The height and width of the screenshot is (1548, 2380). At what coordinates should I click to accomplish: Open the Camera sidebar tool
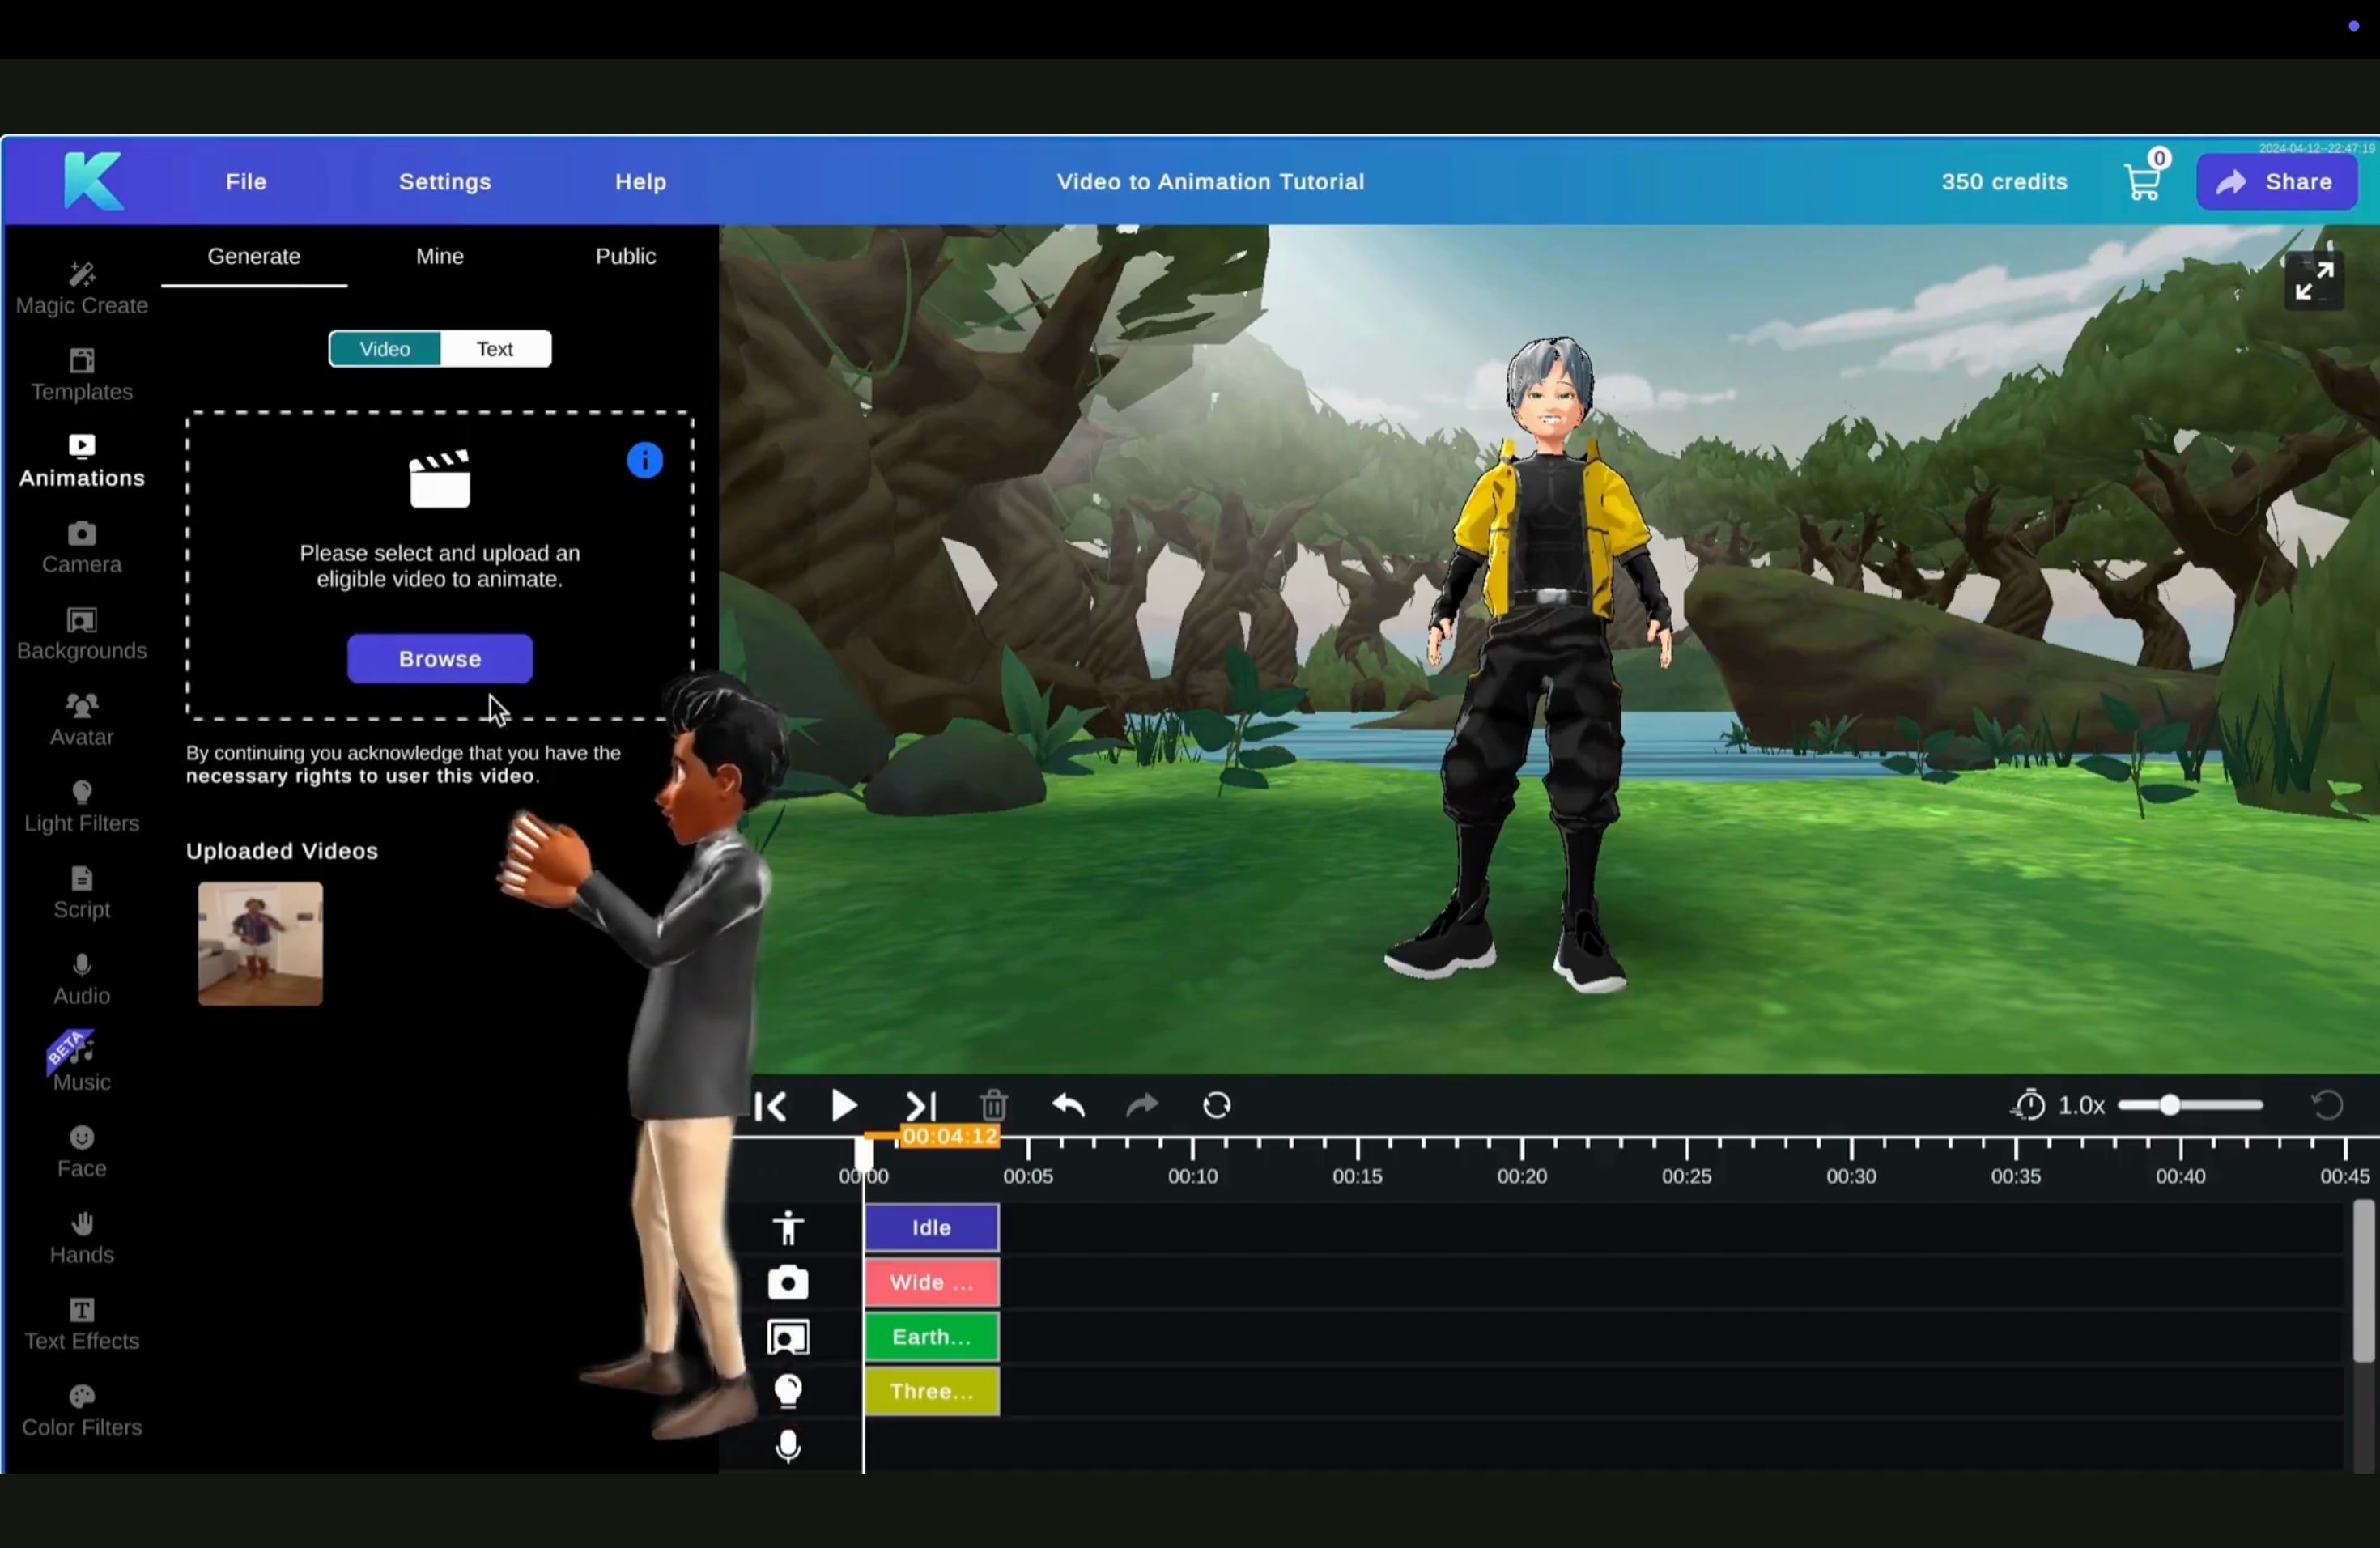pyautogui.click(x=82, y=547)
